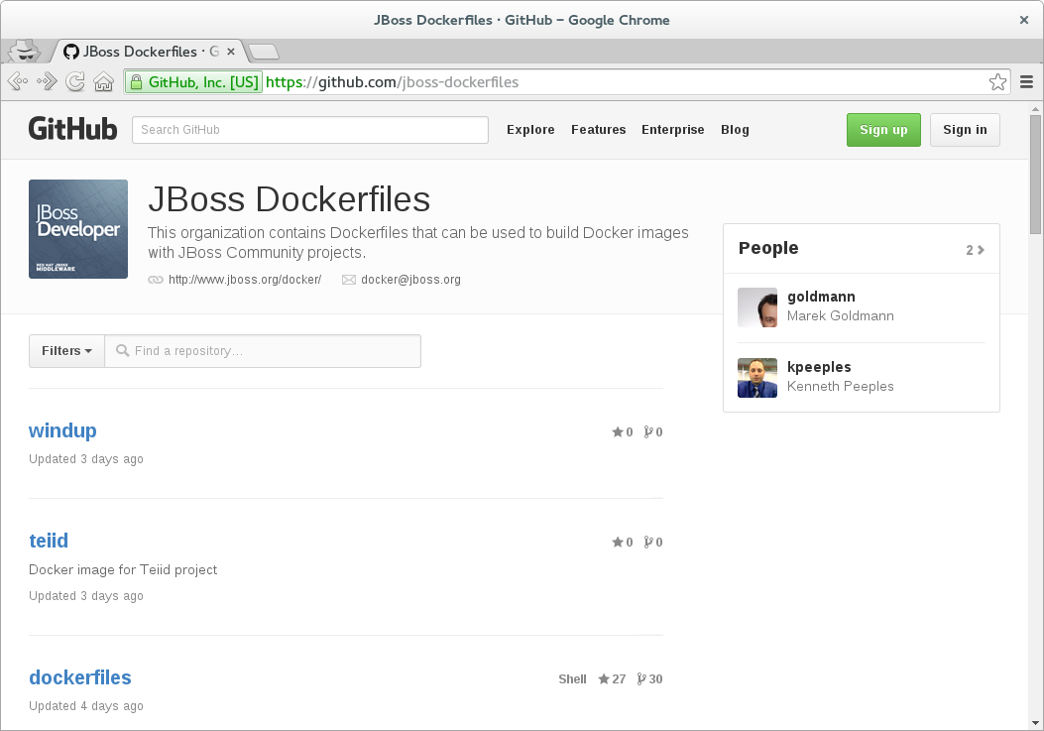Image resolution: width=1044 pixels, height=731 pixels.
Task: Click the mail icon beside docker@jboss.org
Action: click(348, 280)
